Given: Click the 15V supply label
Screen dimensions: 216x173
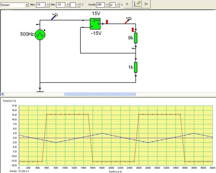Looking at the screenshot, I should (x=96, y=13).
